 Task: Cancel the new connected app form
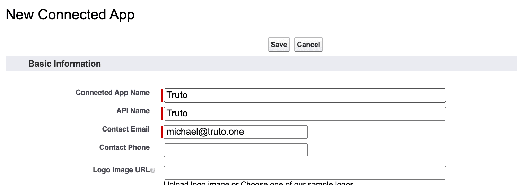point(308,45)
